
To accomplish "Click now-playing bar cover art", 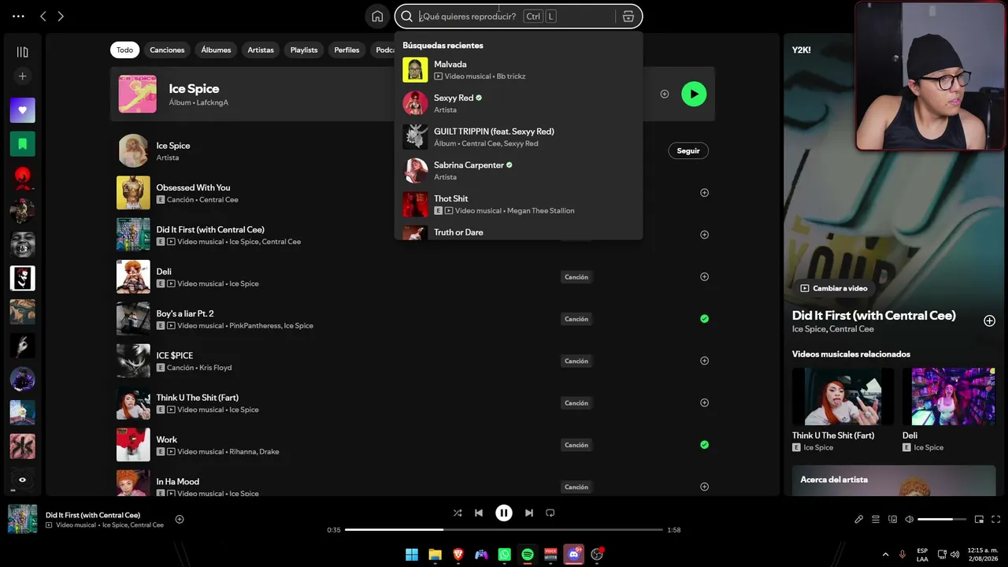I will (22, 519).
